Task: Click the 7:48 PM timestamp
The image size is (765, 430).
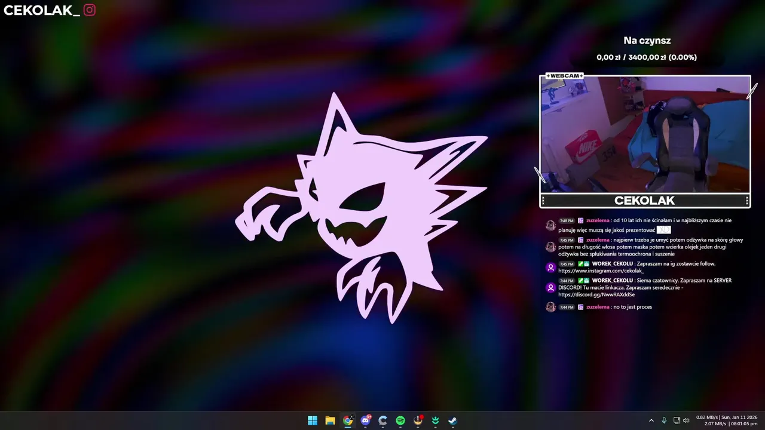Action: tap(567, 221)
